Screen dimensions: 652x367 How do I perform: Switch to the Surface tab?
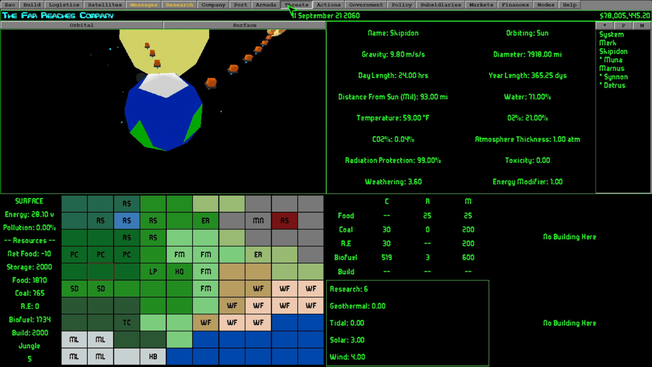[x=244, y=25]
